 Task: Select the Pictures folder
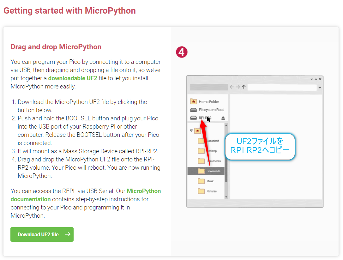207,191
